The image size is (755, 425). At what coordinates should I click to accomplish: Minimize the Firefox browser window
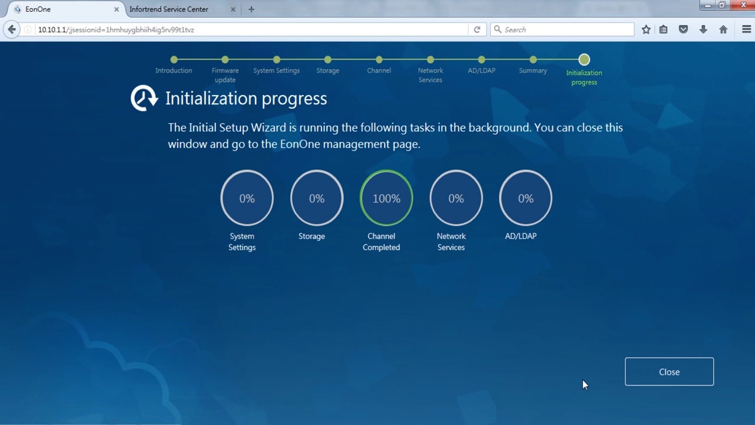(x=708, y=5)
